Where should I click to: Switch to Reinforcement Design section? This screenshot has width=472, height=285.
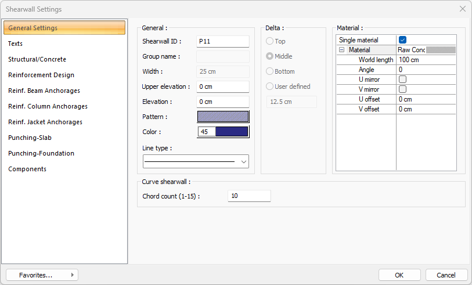coord(41,75)
